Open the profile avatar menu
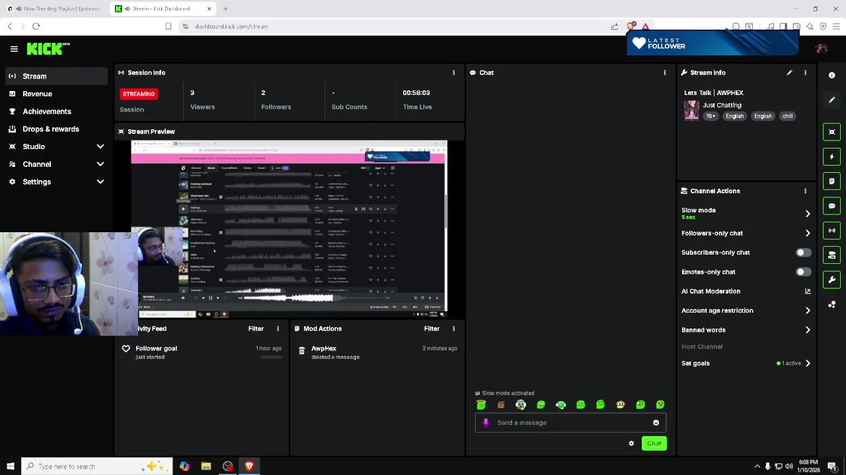 tap(822, 48)
